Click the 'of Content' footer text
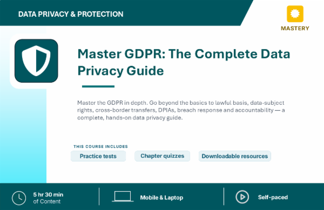The width and height of the screenshot is (324, 210). 46,201
